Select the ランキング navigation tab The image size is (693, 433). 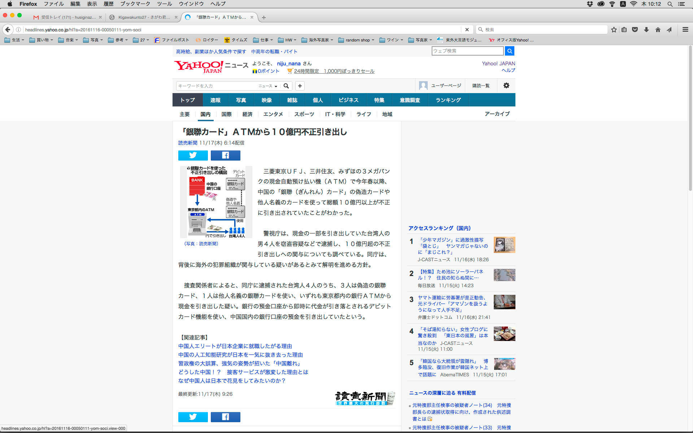[x=448, y=100]
